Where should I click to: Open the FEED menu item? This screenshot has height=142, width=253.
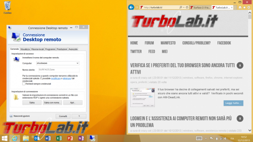[152, 51]
